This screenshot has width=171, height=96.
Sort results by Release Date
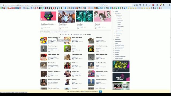point(65,32)
